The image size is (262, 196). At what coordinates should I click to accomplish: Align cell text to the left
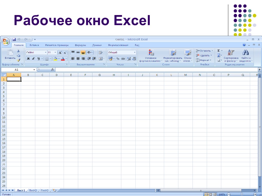tap(73, 58)
